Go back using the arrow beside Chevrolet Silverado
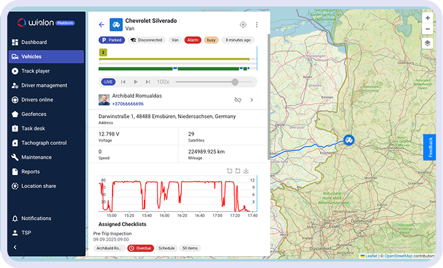This screenshot has width=443, height=268. coord(101,25)
